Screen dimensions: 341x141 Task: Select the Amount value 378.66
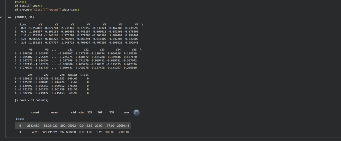(x=72, y=86)
